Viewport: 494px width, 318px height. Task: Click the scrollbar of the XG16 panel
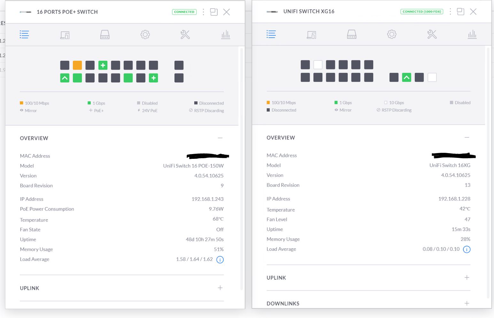(x=488, y=173)
